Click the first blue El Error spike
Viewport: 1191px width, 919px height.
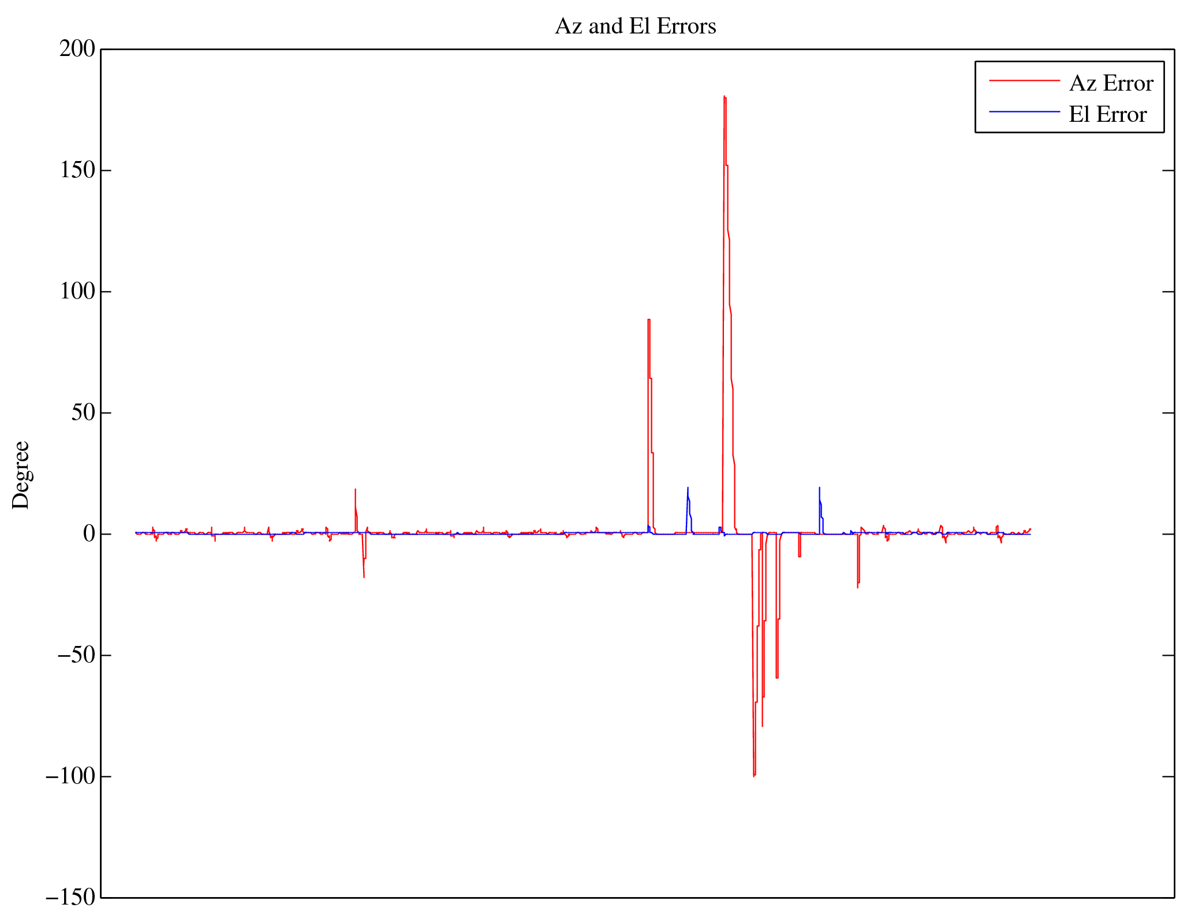click(688, 489)
